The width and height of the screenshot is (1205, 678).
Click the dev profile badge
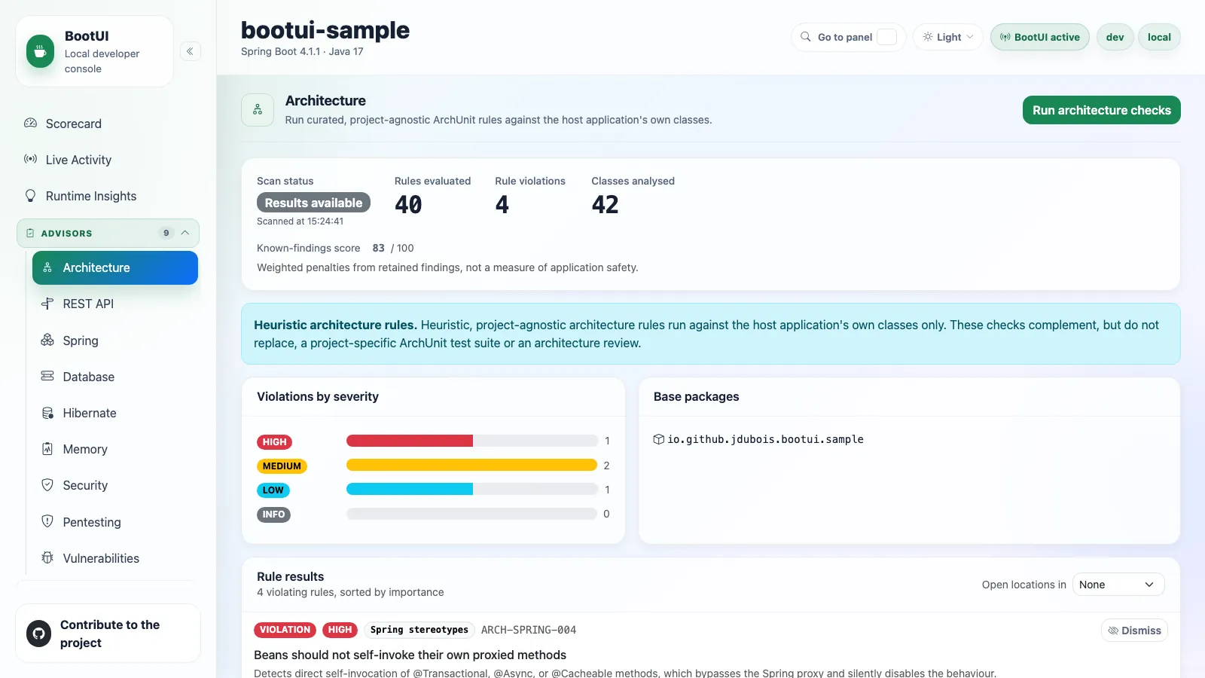(1115, 37)
